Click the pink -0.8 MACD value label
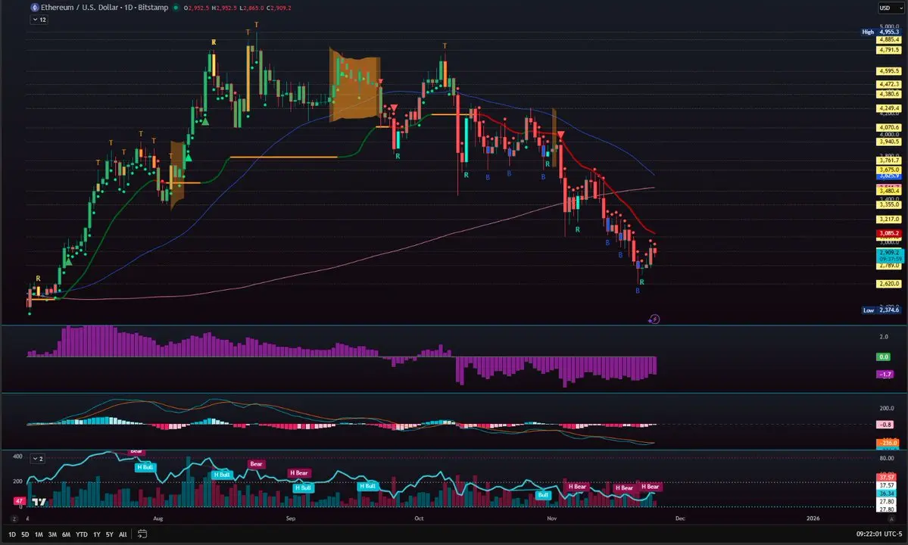The width and height of the screenshot is (908, 545). [x=885, y=424]
